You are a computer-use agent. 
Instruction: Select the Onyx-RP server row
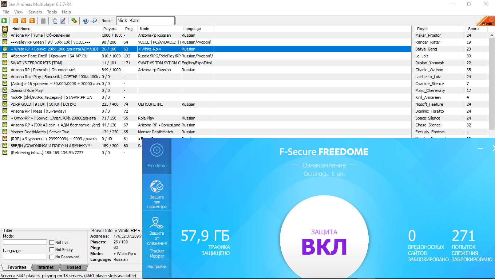pos(206,118)
